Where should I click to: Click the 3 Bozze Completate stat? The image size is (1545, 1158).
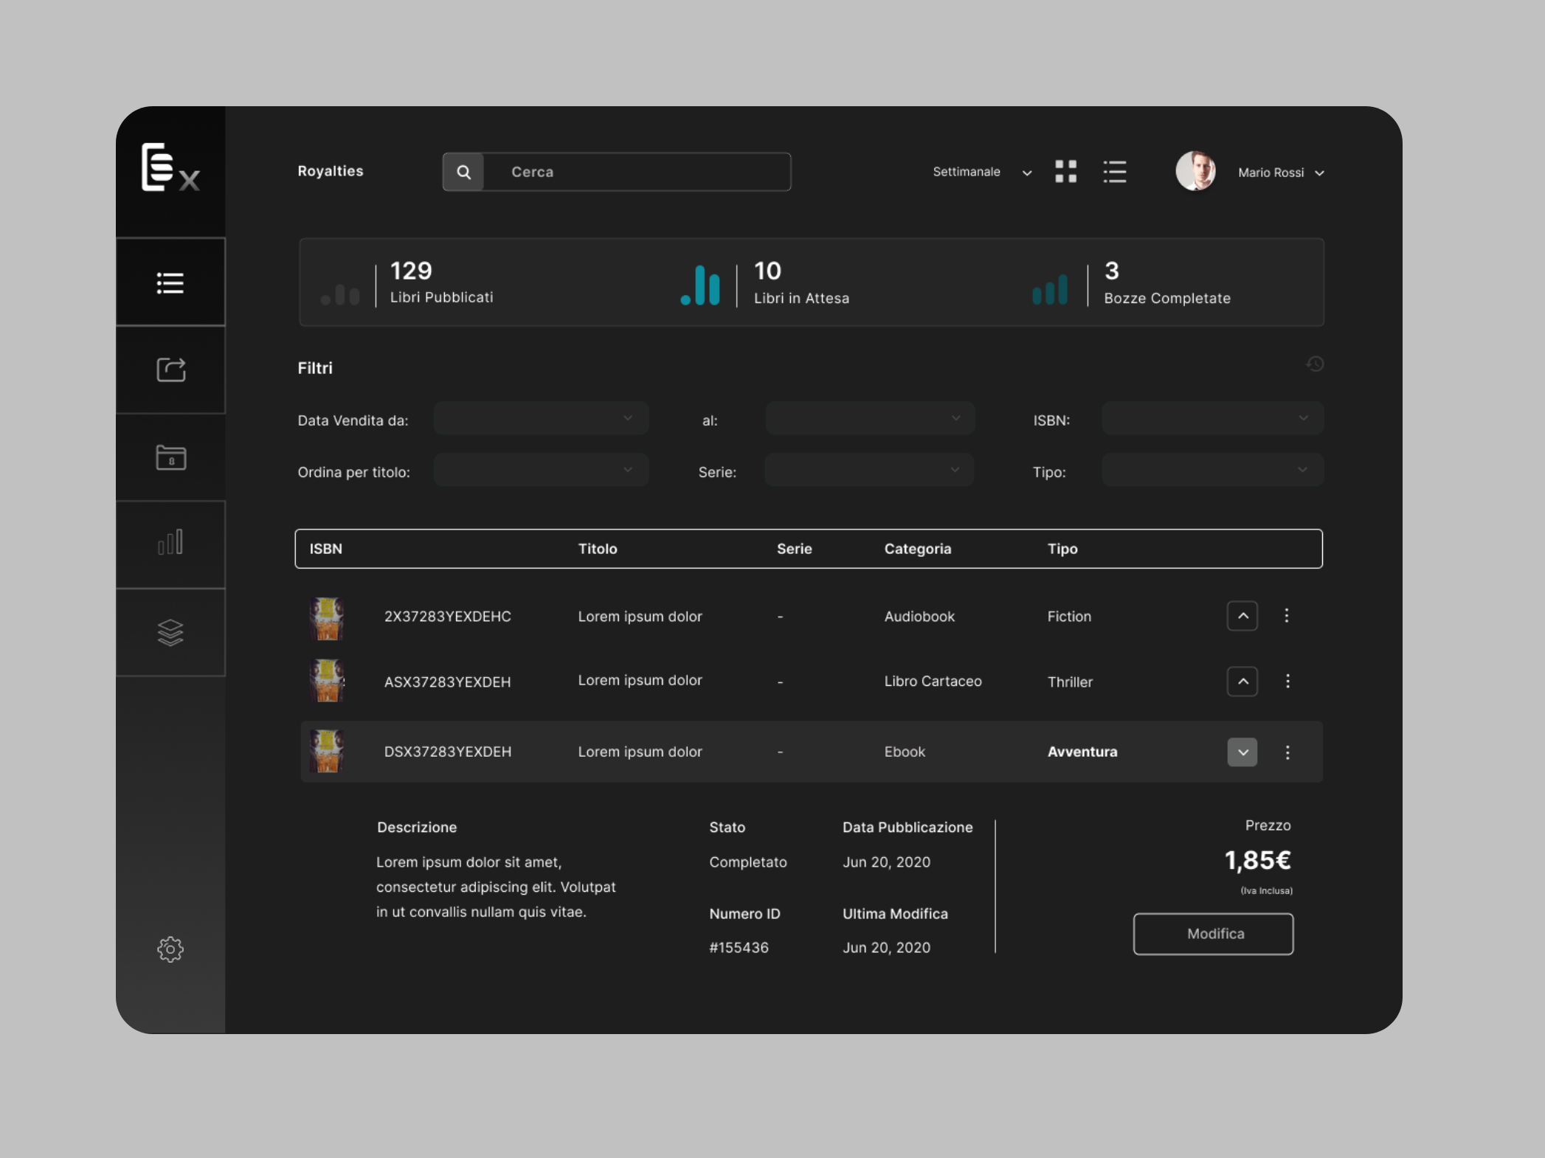tap(1167, 282)
